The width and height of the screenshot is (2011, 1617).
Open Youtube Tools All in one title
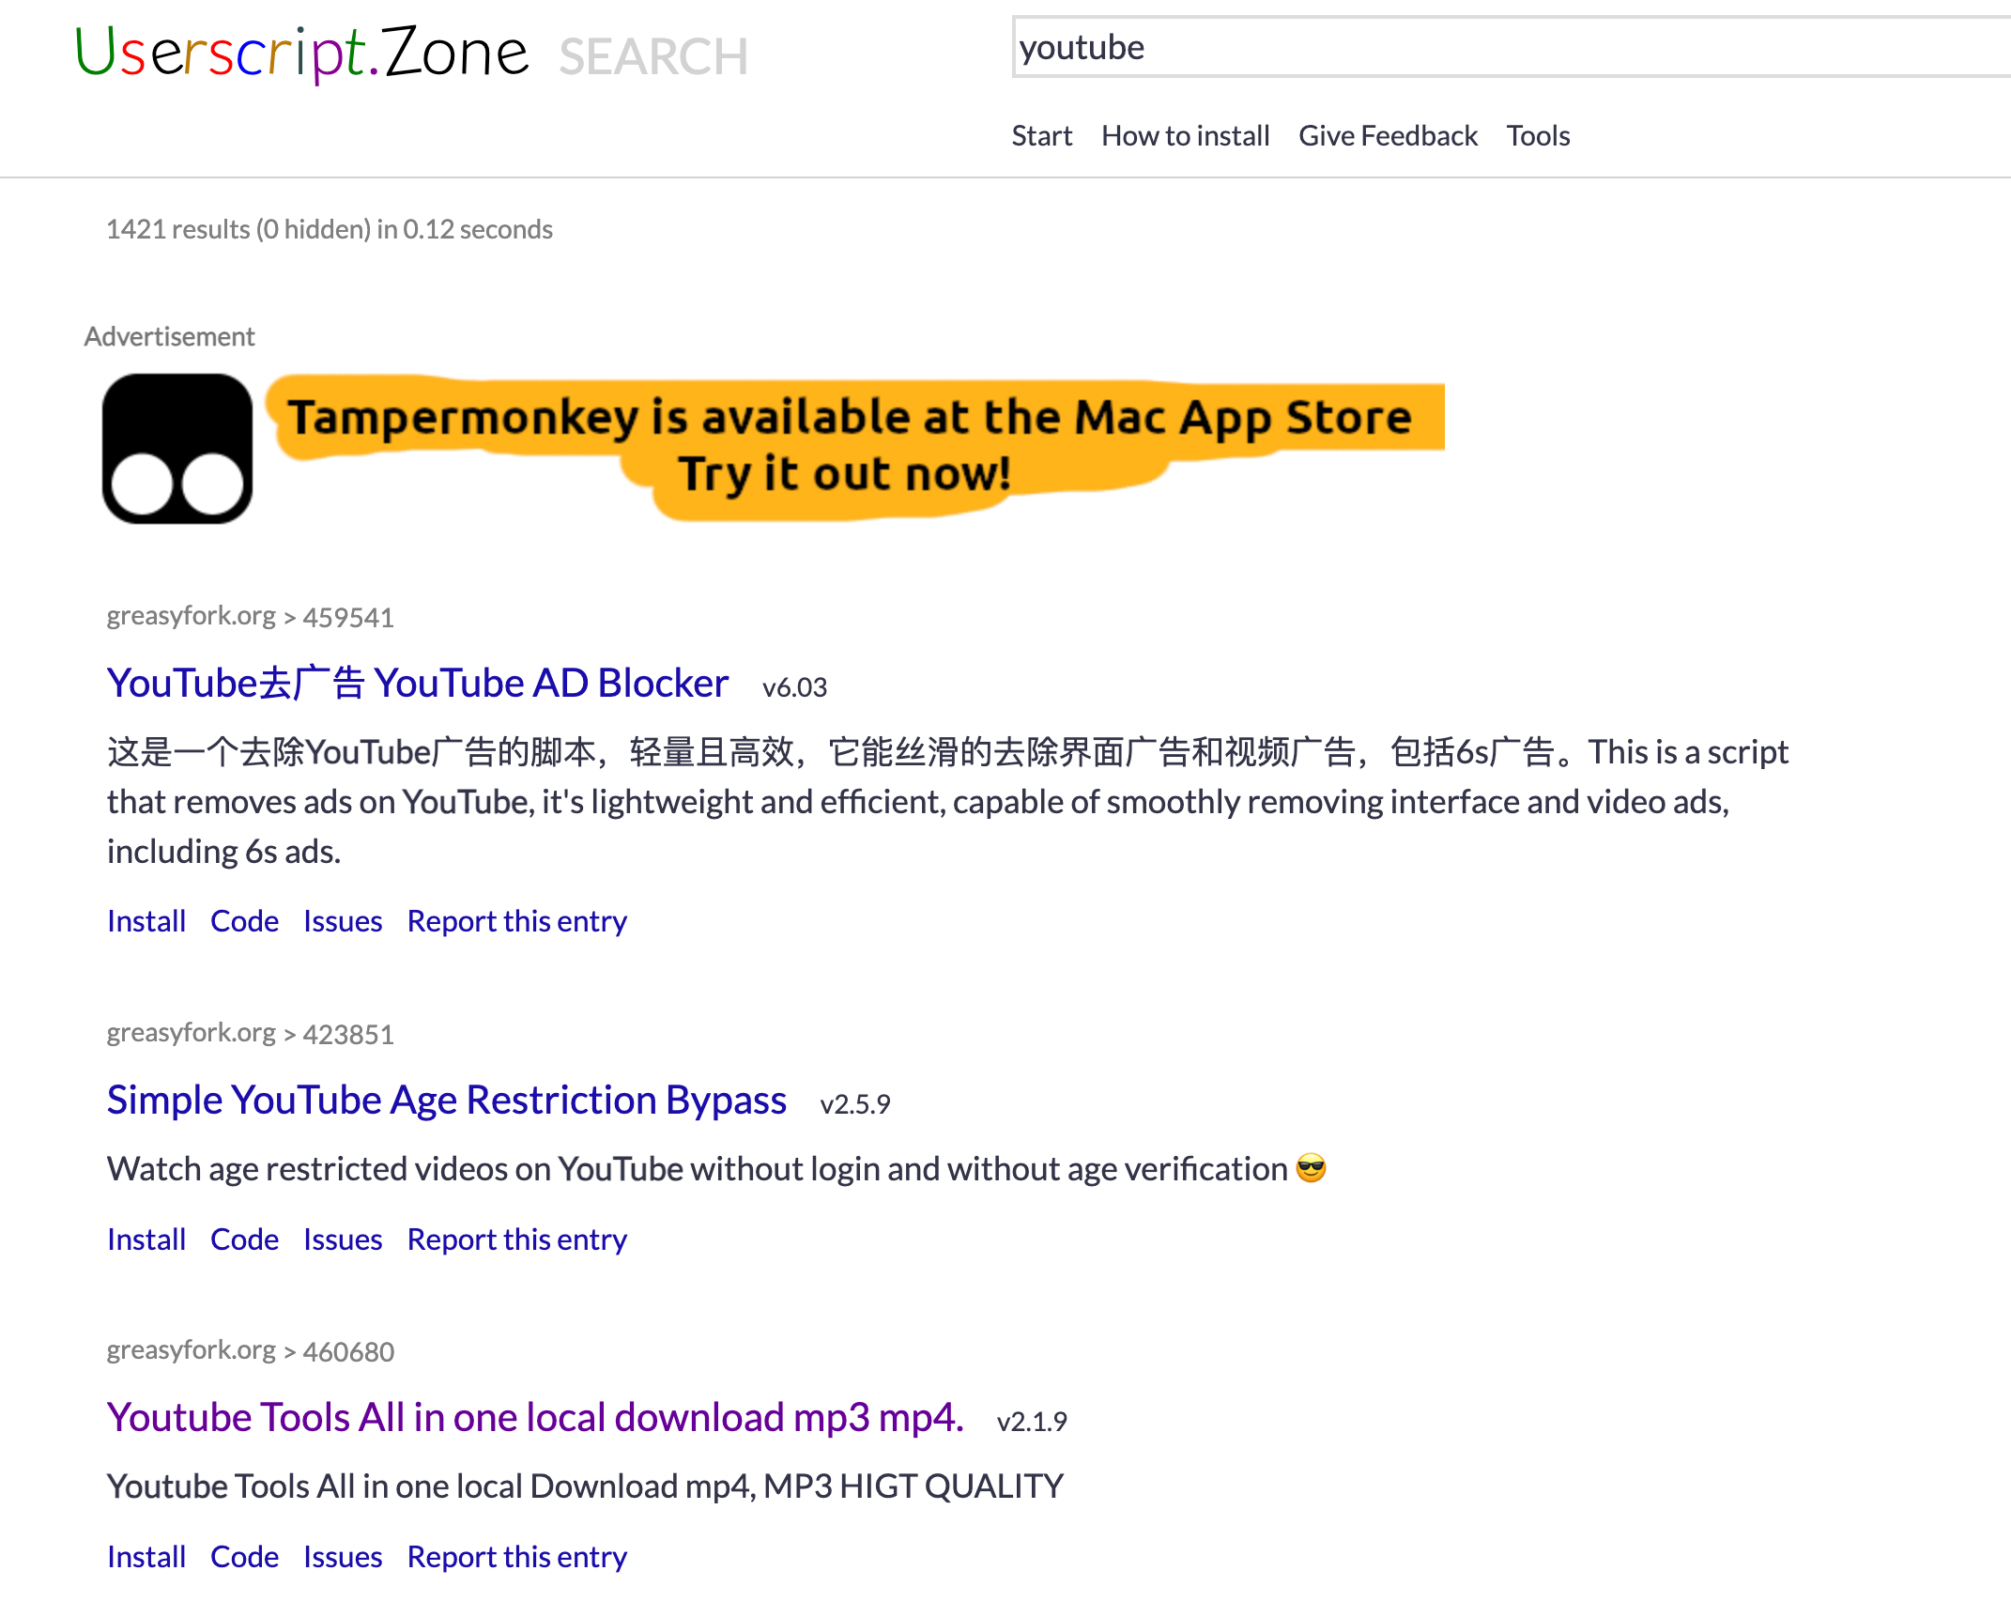pos(535,1417)
